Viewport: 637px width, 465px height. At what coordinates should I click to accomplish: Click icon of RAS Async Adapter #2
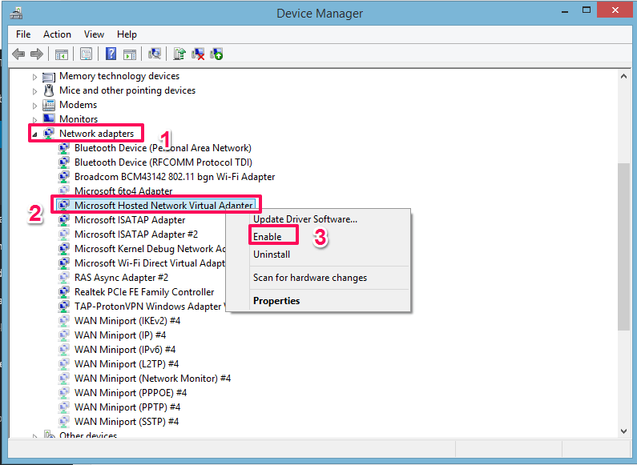pos(64,278)
